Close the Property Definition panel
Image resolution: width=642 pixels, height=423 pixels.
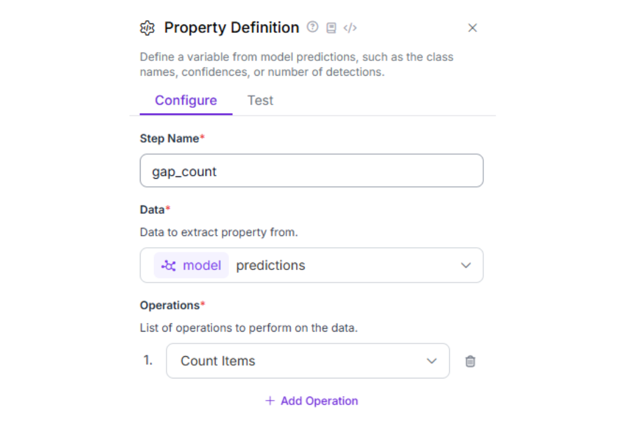tap(473, 28)
